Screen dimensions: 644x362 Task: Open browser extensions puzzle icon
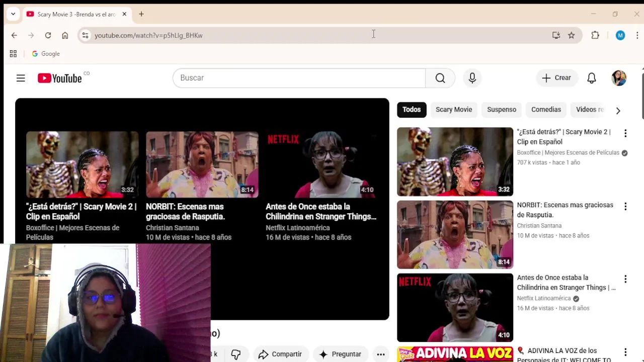tap(595, 35)
